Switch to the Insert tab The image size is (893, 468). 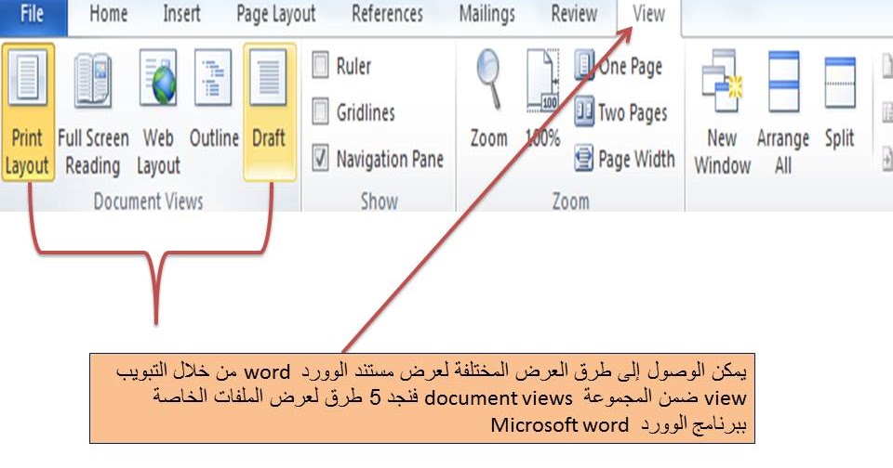click(181, 14)
